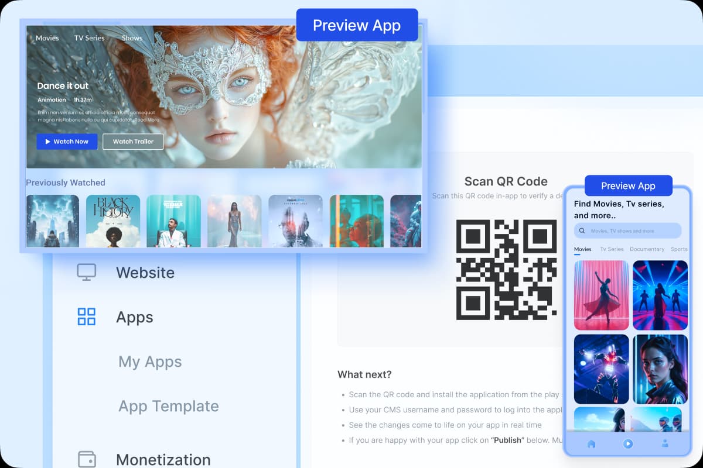
Task: Click the large Preview App button above TV preview
Action: [357, 25]
